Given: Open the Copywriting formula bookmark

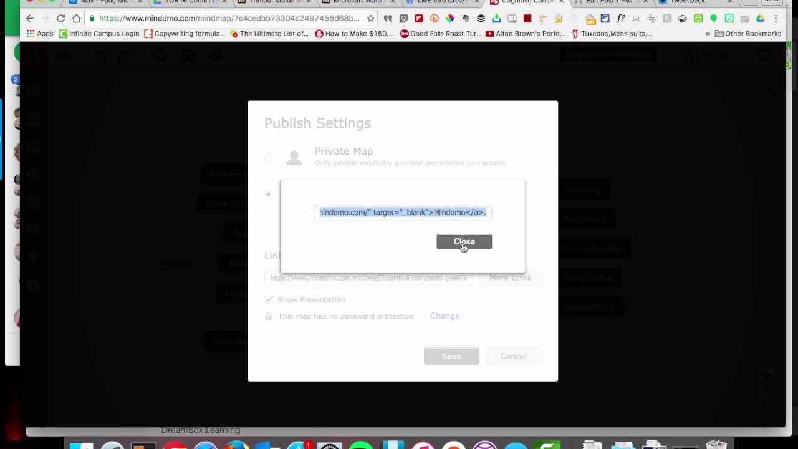Looking at the screenshot, I should point(185,34).
